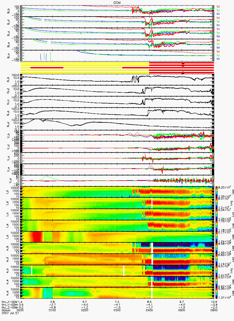Viewport: 234px width, 321px height.
Task: Select the N_c density panel label
Action: tap(9, 102)
